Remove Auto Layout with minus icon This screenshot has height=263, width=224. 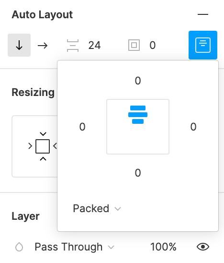point(203,14)
